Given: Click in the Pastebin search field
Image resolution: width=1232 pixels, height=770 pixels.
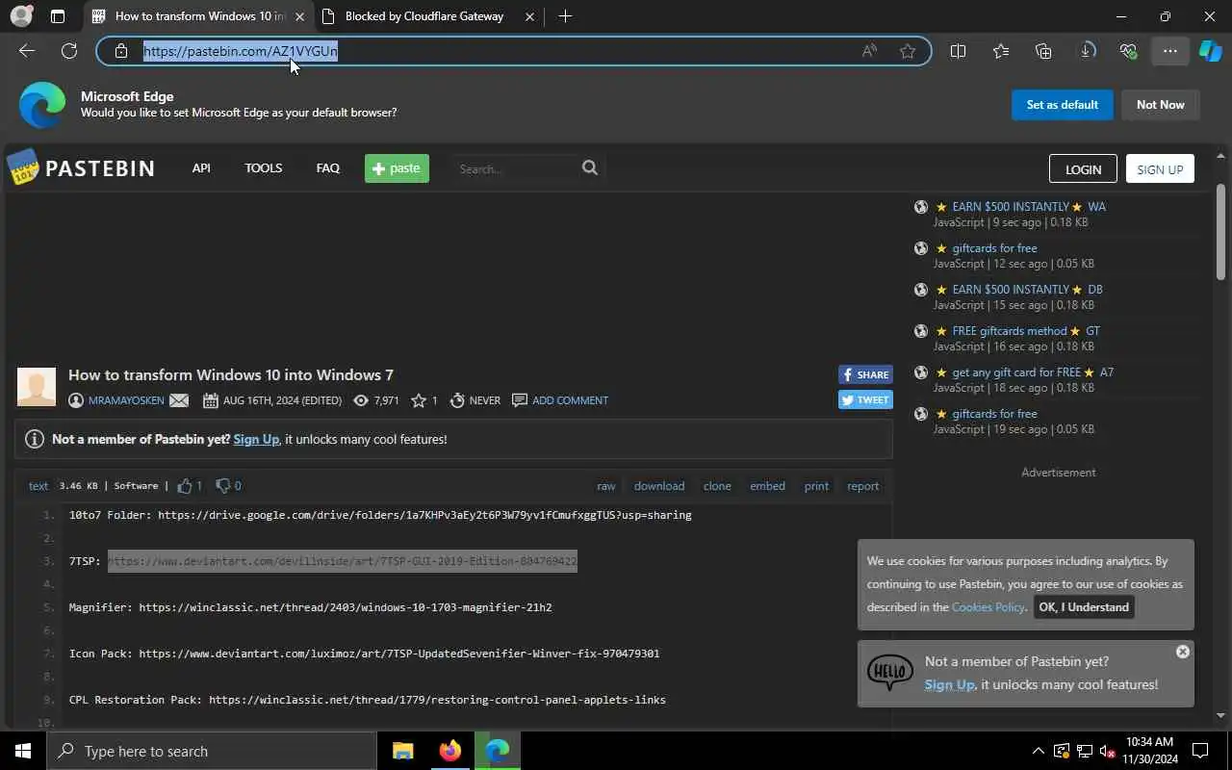Looking at the screenshot, I should click(517, 168).
